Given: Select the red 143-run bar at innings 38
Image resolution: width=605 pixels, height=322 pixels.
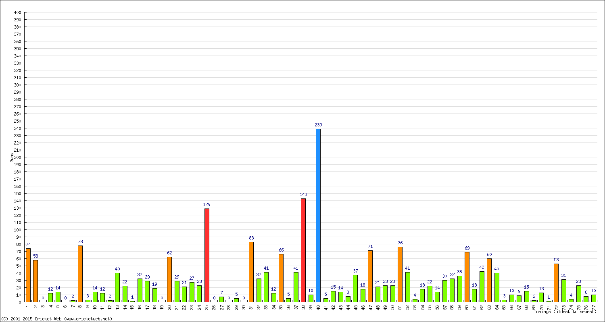Looking at the screenshot, I should click(303, 250).
